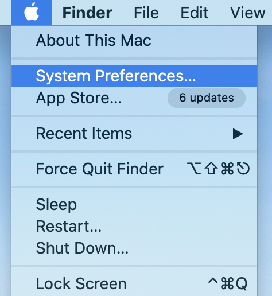Viewport: 272px width, 296px height.
Task: Open the Edit menu
Action: pyautogui.click(x=195, y=13)
